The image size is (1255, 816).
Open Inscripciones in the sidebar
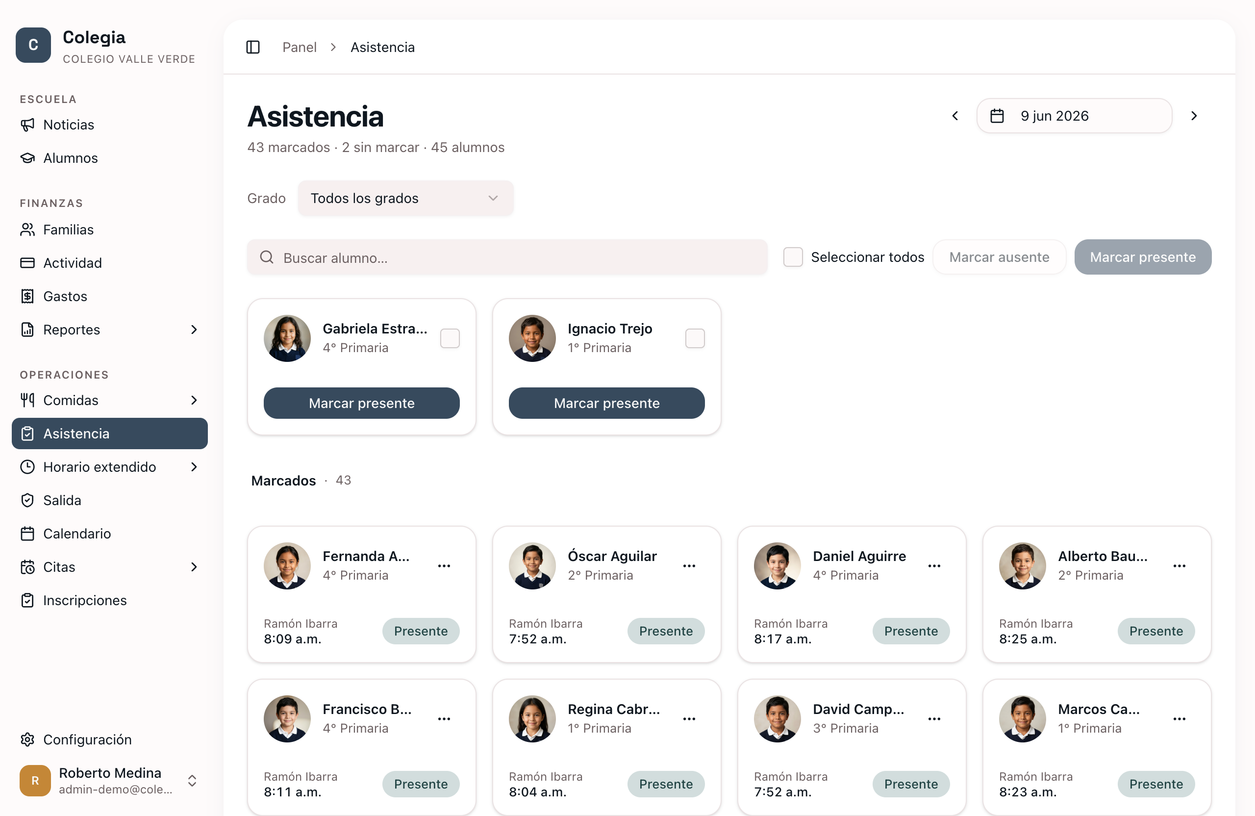coord(110,600)
